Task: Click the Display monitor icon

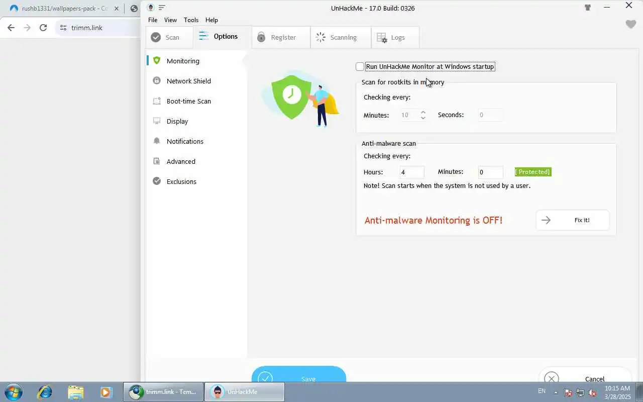Action: tap(157, 121)
